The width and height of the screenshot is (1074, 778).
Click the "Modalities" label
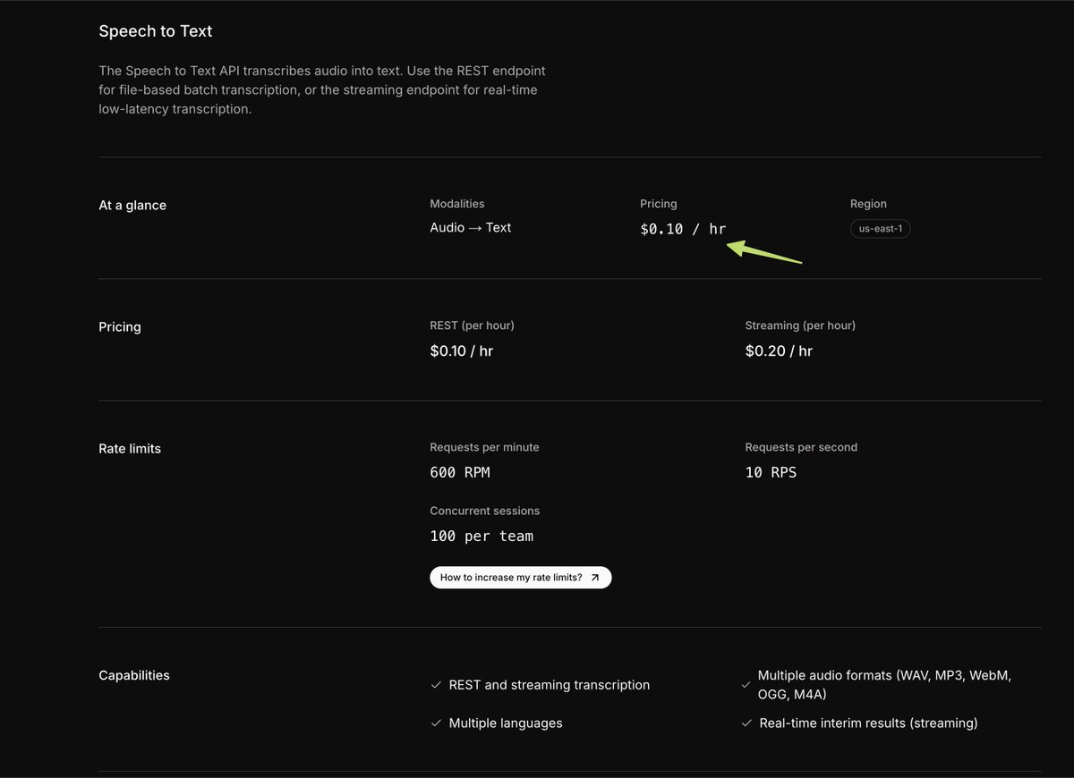click(457, 204)
